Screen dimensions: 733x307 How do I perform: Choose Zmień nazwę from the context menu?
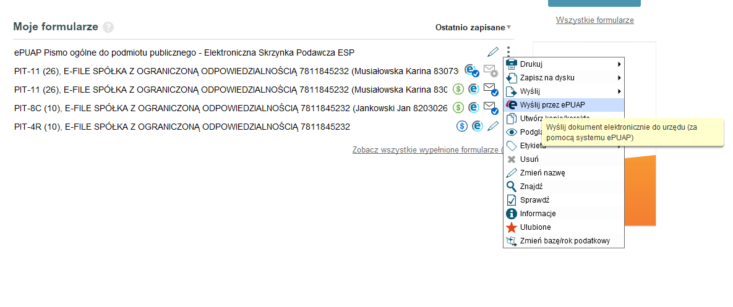click(564, 173)
